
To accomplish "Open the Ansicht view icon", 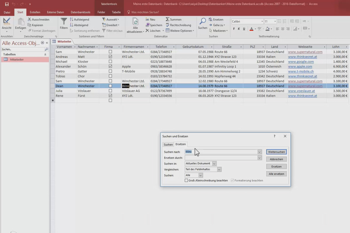I will point(6,22).
